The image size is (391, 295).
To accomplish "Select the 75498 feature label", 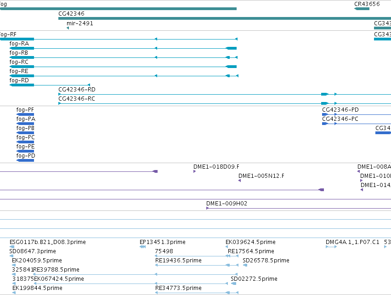I will pyautogui.click(x=164, y=251).
